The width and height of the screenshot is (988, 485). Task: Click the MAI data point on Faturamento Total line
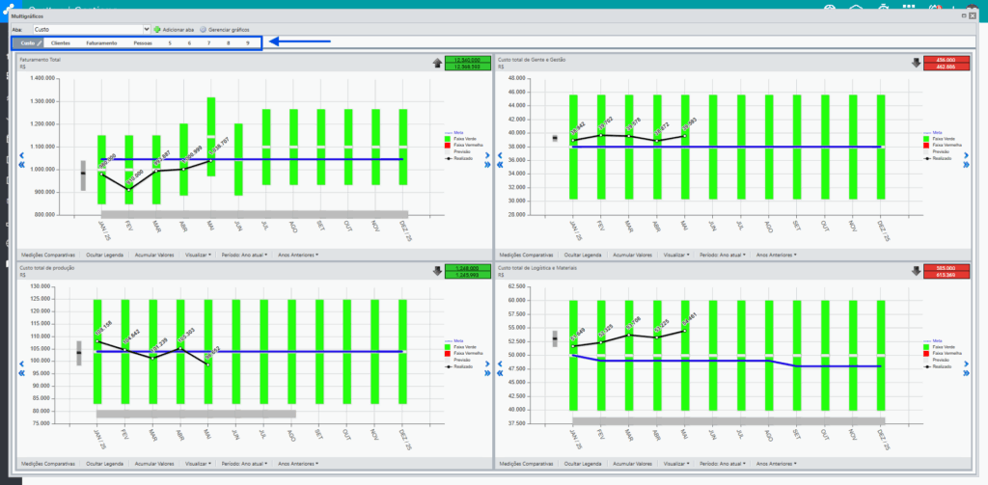pos(211,161)
